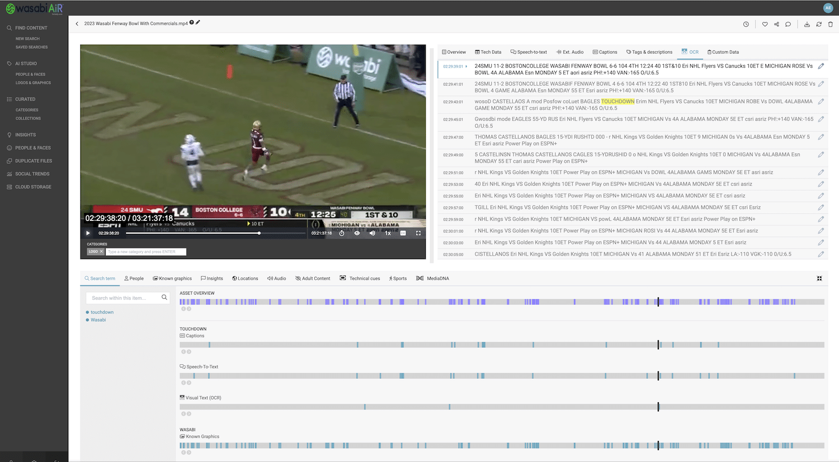Open Collections under Curated

pyautogui.click(x=28, y=119)
